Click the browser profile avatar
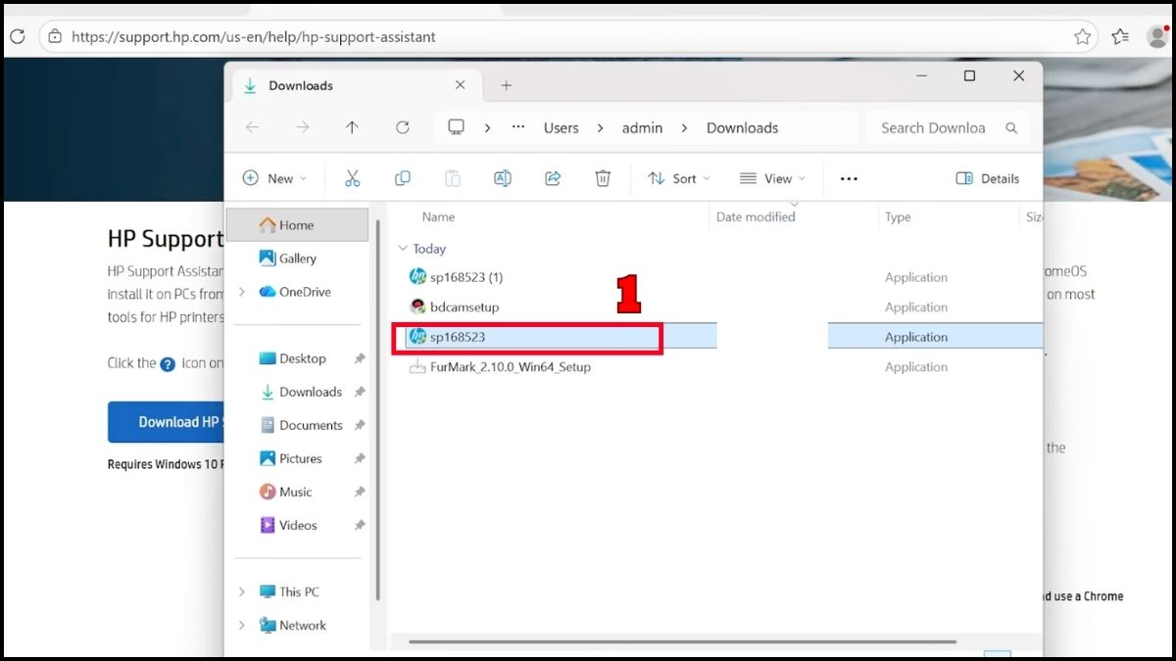1176x661 pixels. 1158,36
